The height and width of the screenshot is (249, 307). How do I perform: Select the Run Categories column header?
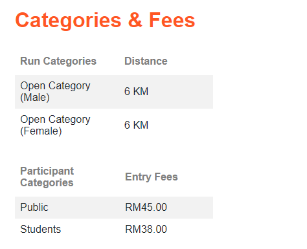click(x=58, y=61)
